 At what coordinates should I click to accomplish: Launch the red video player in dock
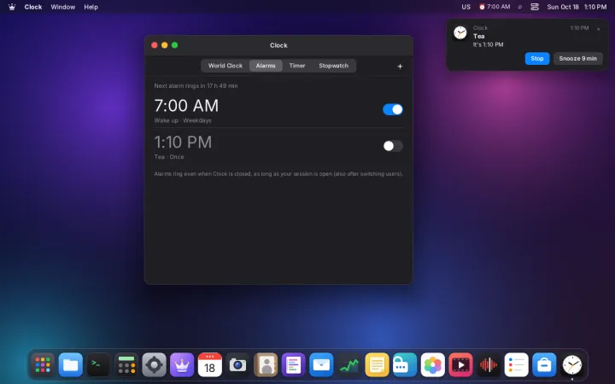coord(460,365)
